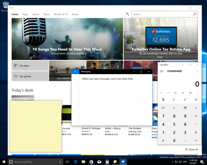
Task: Open The Breaker Little Big Town deal
Action: point(135,131)
